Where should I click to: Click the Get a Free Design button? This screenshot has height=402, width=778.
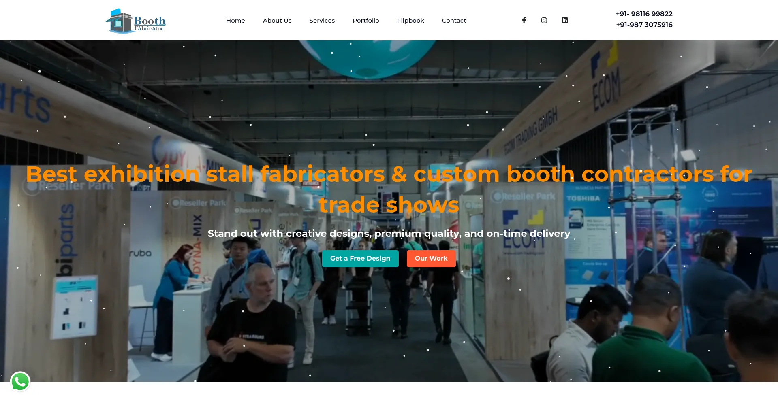pyautogui.click(x=360, y=259)
